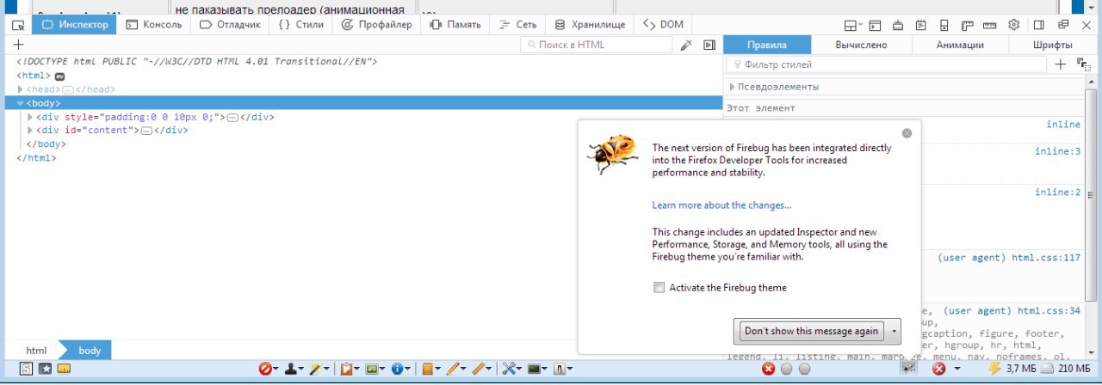Toggle the split console icon
Viewport: 1102px width, 385px height.
coord(876,25)
